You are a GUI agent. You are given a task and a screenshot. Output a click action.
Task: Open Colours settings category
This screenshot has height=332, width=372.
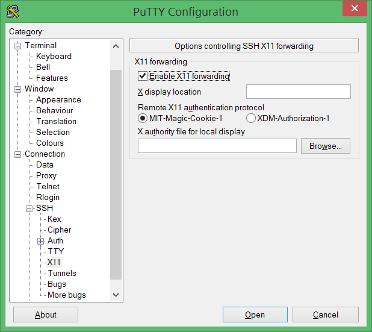[50, 143]
